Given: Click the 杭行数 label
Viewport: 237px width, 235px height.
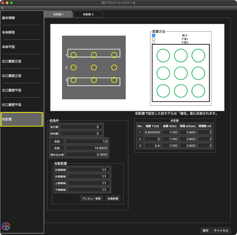Looking at the screenshot, I should 54,127.
